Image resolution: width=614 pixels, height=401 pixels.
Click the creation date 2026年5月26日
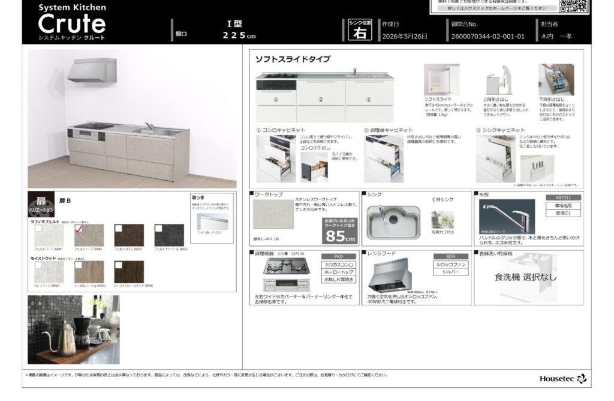coord(405,37)
